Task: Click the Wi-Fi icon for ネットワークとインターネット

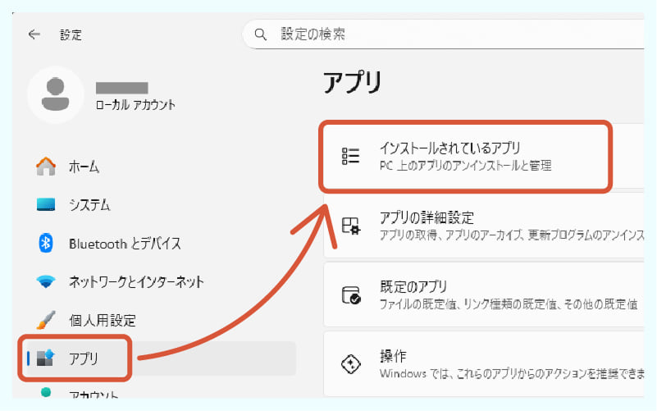Action: coord(46,281)
